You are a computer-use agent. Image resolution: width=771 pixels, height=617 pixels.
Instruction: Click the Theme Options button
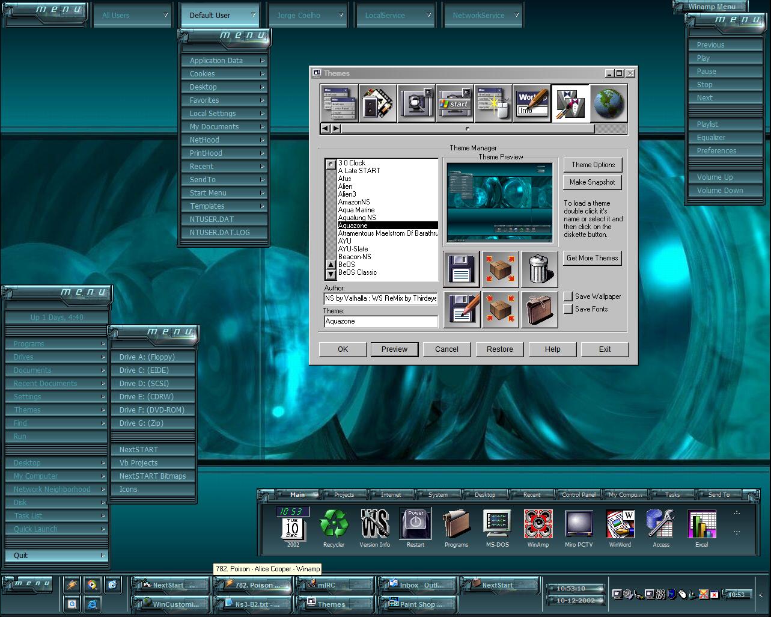pos(593,165)
